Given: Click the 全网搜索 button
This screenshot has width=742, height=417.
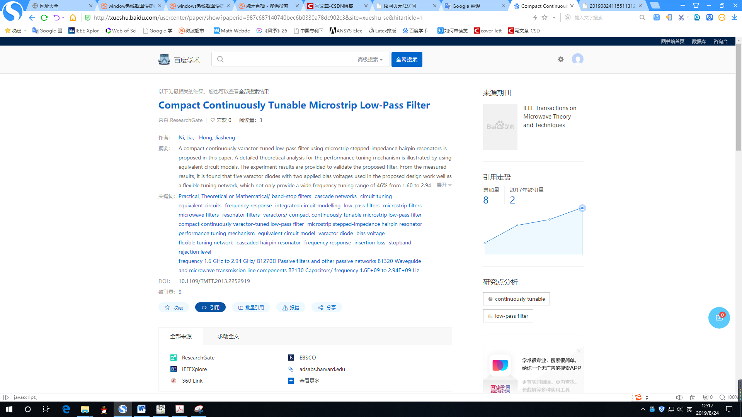Looking at the screenshot, I should point(407,60).
